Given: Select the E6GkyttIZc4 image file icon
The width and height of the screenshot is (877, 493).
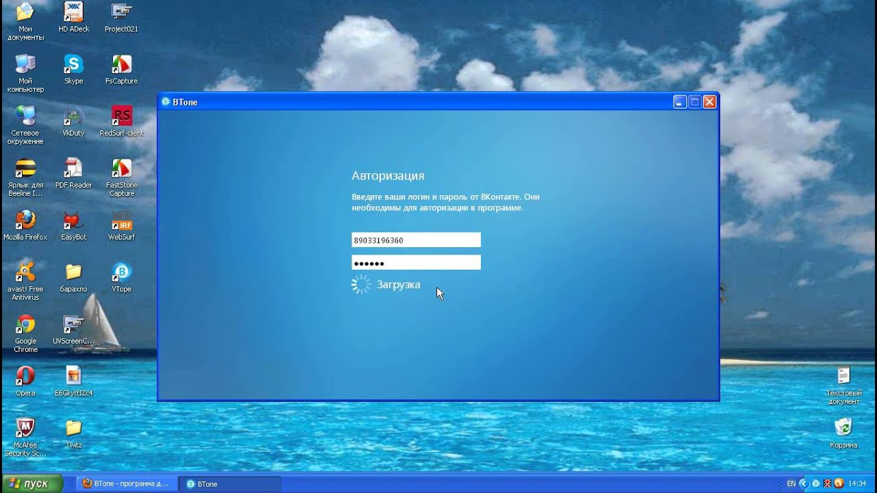Looking at the screenshot, I should point(73,381).
